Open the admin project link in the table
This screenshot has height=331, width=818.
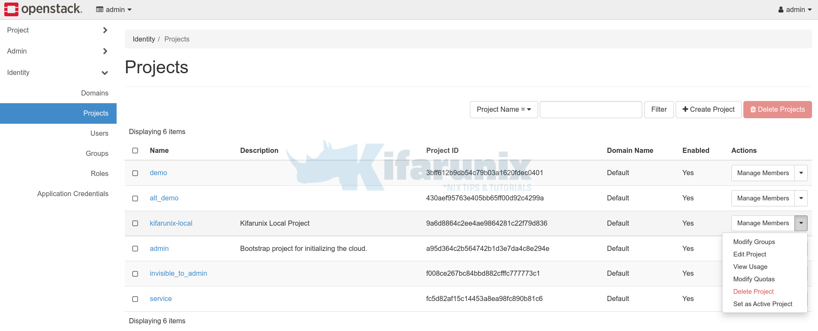(159, 248)
